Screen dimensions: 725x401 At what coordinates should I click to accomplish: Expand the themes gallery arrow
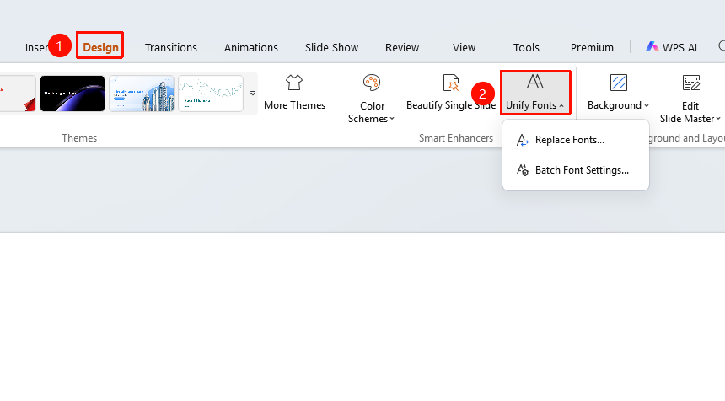(x=252, y=94)
